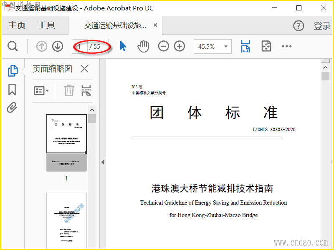Click the thumbnail page number label 1

tap(66, 178)
